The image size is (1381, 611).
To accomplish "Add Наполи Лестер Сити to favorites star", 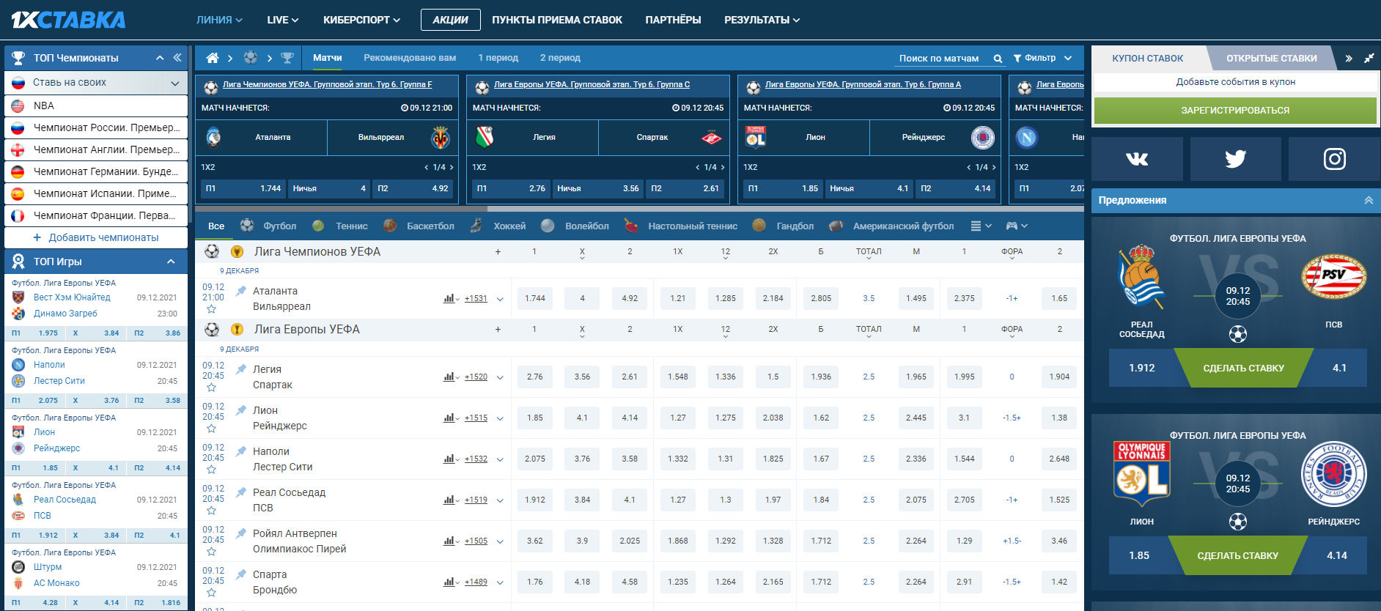I will pos(211,470).
